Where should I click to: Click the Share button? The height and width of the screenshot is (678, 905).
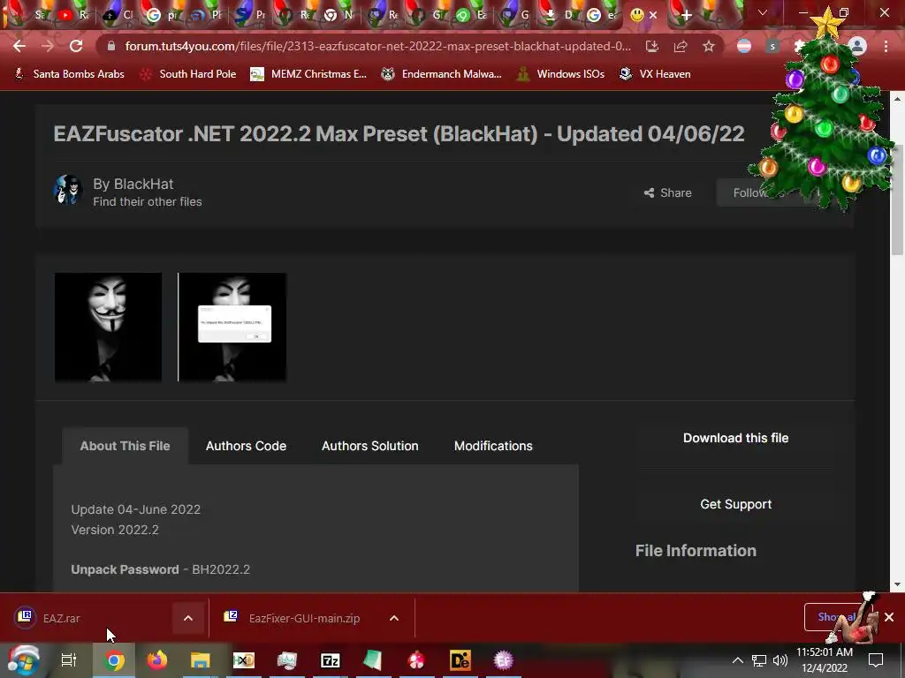pos(668,192)
